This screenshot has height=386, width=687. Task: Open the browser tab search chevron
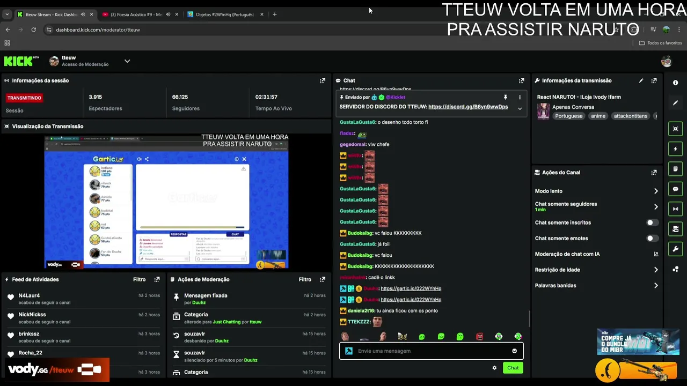pyautogui.click(x=7, y=14)
